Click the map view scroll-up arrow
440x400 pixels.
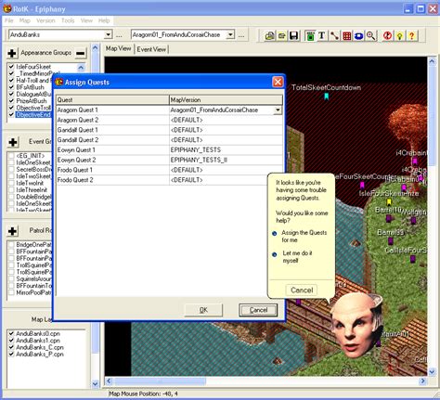click(x=432, y=61)
